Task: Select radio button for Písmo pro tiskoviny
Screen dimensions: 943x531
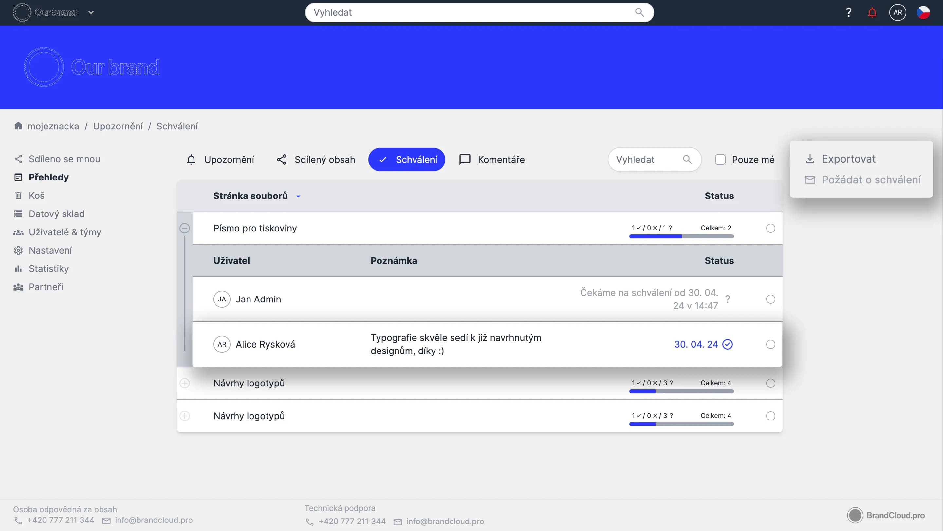Action: tap(770, 229)
